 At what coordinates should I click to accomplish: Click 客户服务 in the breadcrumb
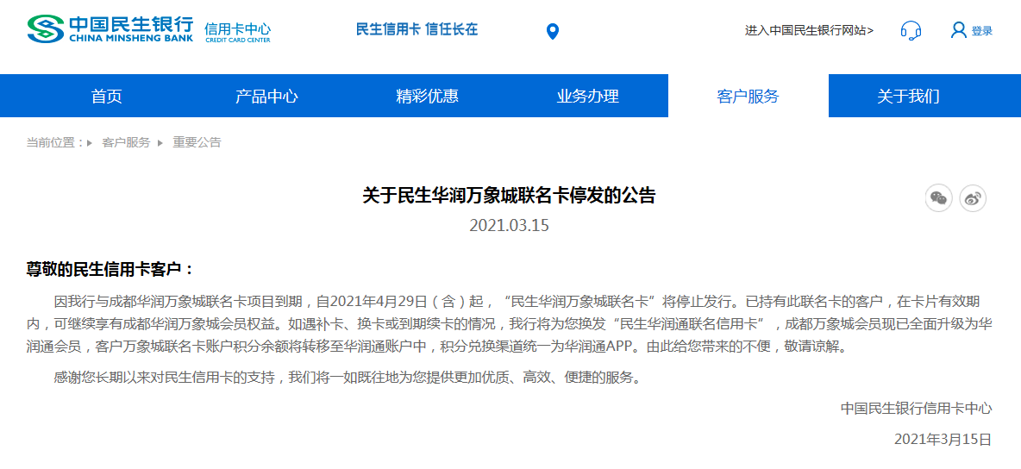(x=126, y=142)
